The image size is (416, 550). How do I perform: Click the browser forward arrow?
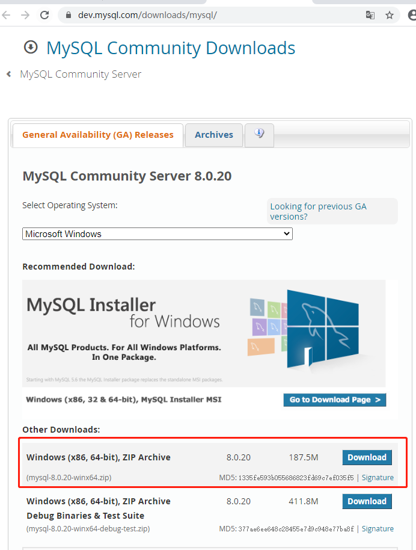tap(25, 15)
